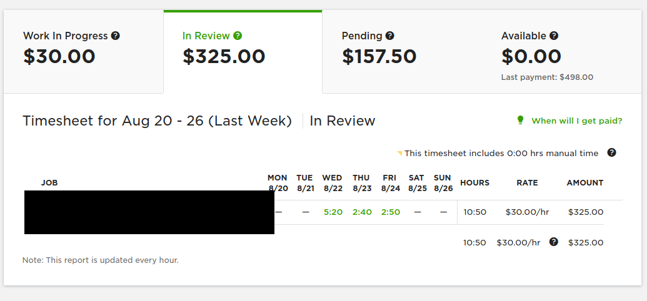Click Last payment $498.00 text

547,77
